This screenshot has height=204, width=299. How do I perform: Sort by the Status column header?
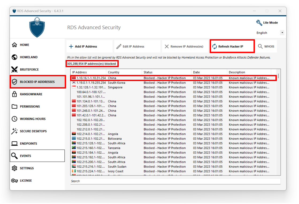pyautogui.click(x=166, y=72)
